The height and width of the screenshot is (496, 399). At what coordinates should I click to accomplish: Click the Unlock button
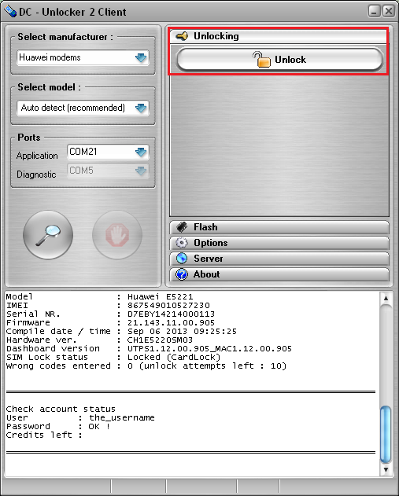[279, 60]
